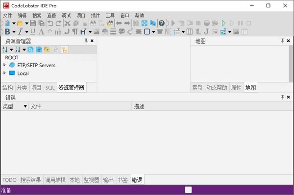Click the blue form element icon

(223, 32)
